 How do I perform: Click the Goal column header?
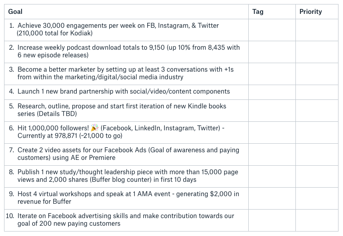(15, 12)
